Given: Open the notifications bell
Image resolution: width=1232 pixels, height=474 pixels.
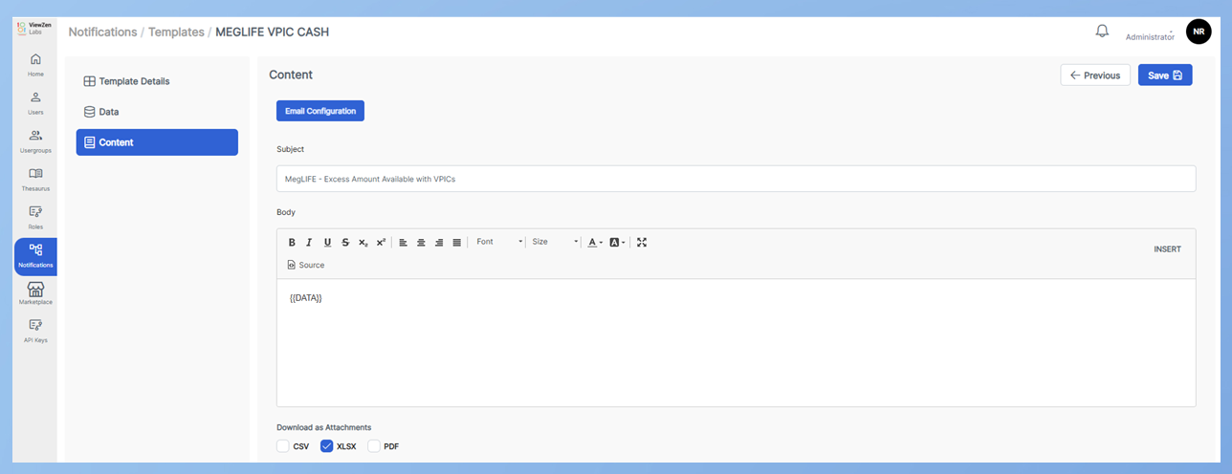Looking at the screenshot, I should tap(1102, 32).
